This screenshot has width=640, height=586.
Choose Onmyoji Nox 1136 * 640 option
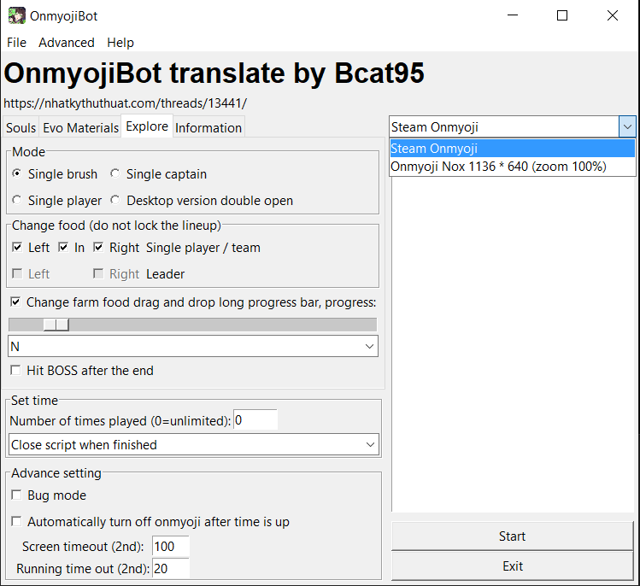pos(512,167)
